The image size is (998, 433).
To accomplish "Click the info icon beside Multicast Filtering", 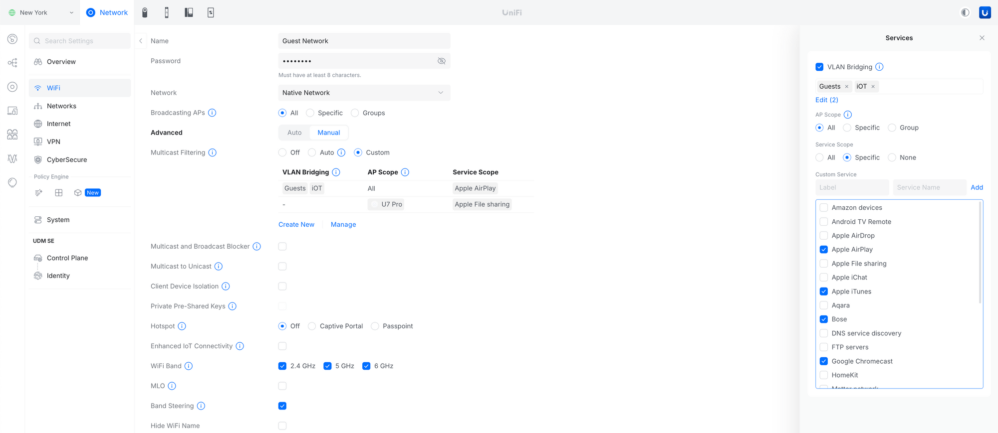I will pos(213,152).
